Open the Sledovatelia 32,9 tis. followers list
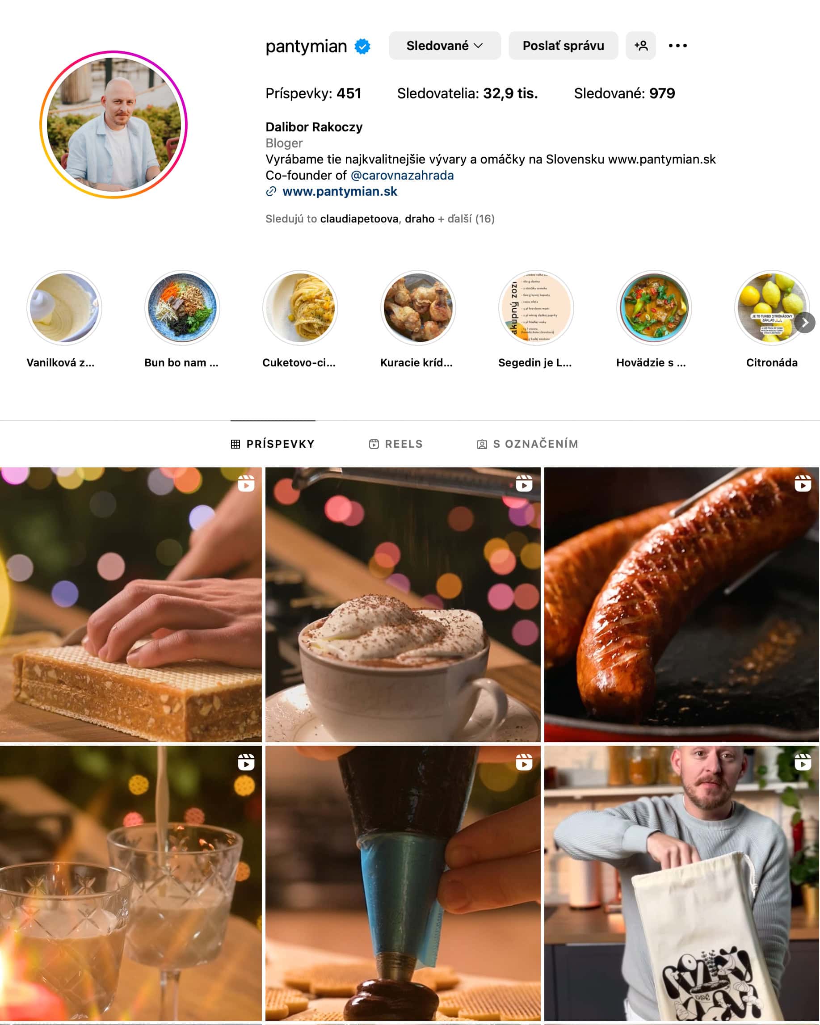This screenshot has height=1025, width=820. coord(467,94)
